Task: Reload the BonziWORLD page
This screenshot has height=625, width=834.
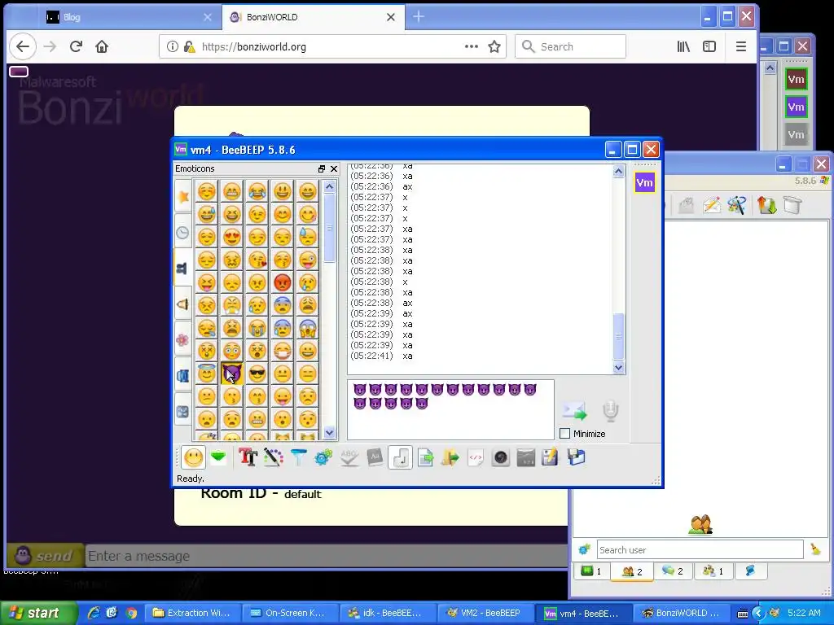Action: [x=76, y=46]
